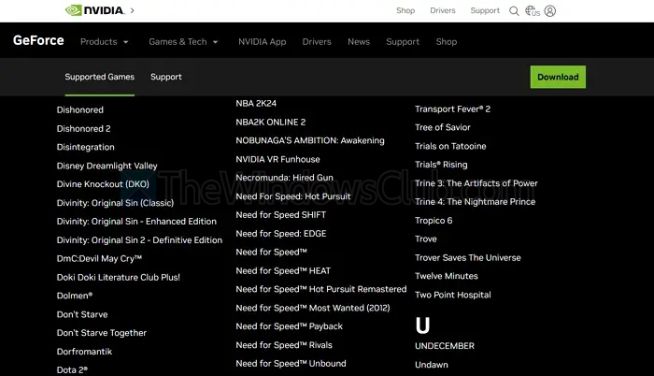This screenshot has height=376, width=654.
Task: Select Need for Speed Unbound
Action: click(x=291, y=364)
